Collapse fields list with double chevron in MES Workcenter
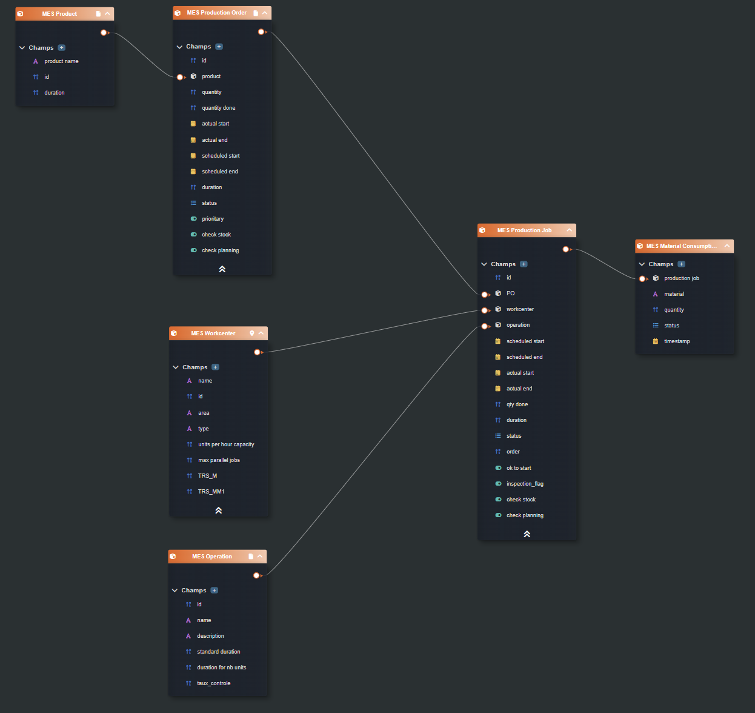Screen dimensions: 755x713 (x=218, y=510)
